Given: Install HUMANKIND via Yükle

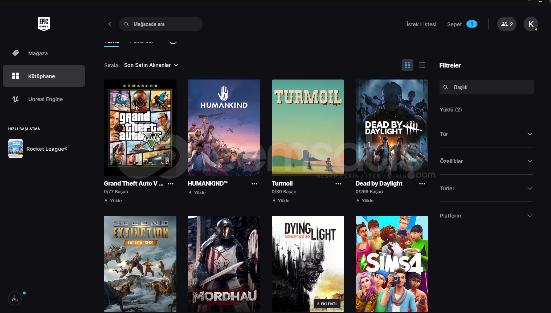Looking at the screenshot, I should pos(197,192).
